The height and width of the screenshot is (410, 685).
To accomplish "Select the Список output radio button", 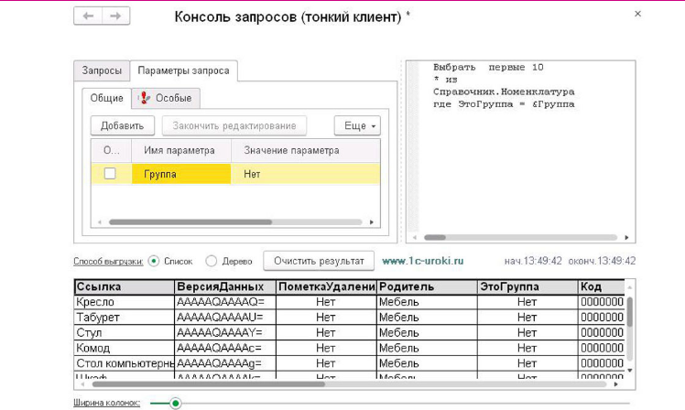I will pyautogui.click(x=154, y=261).
